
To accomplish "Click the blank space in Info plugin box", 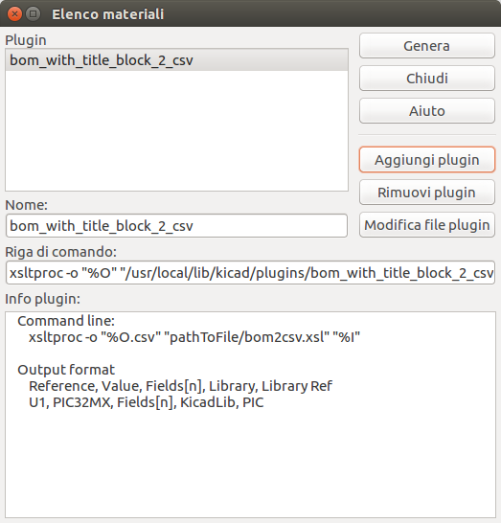I will 250,464.
